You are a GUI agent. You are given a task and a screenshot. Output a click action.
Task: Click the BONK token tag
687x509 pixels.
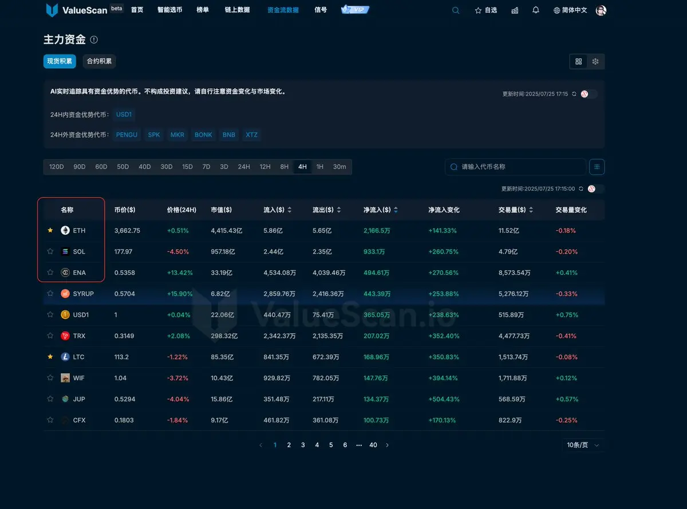[203, 135]
